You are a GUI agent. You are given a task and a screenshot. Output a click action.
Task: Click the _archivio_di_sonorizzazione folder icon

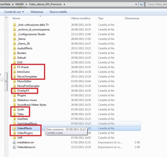point(14,29)
